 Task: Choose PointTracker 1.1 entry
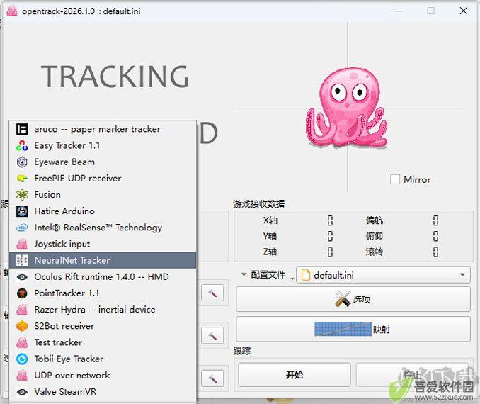[x=103, y=293]
